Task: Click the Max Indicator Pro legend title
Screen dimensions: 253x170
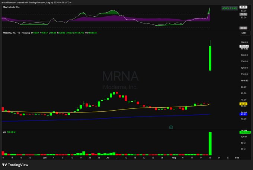Action: click(x=11, y=7)
